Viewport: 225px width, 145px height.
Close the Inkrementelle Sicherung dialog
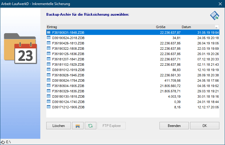(x=220, y=4)
